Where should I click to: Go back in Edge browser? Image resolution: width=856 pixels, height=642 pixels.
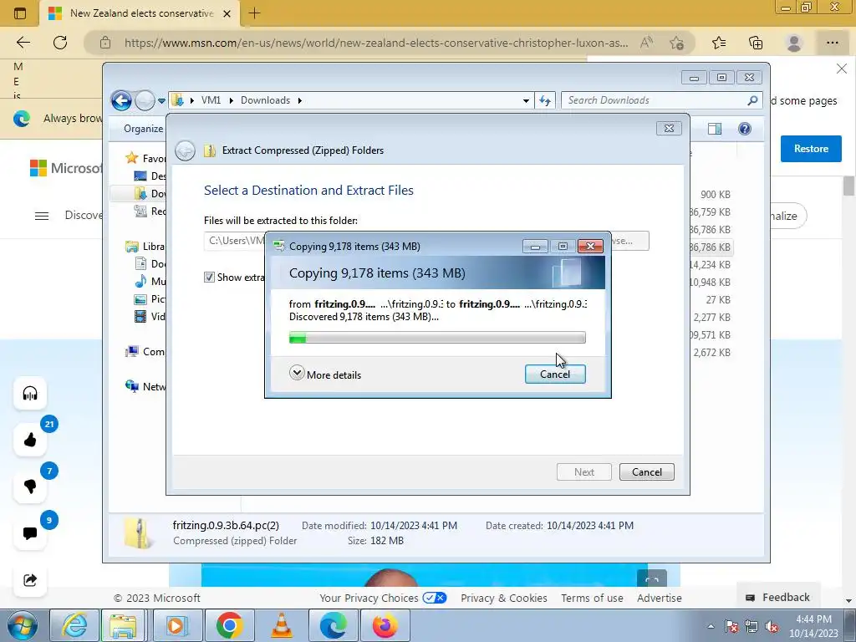tap(23, 43)
